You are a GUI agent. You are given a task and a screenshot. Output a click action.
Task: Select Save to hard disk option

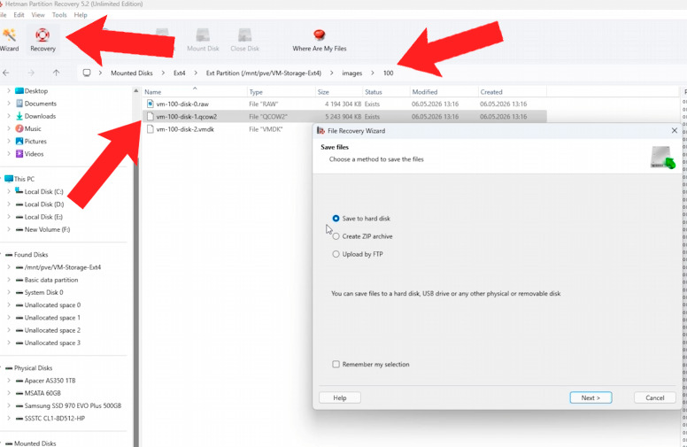336,219
